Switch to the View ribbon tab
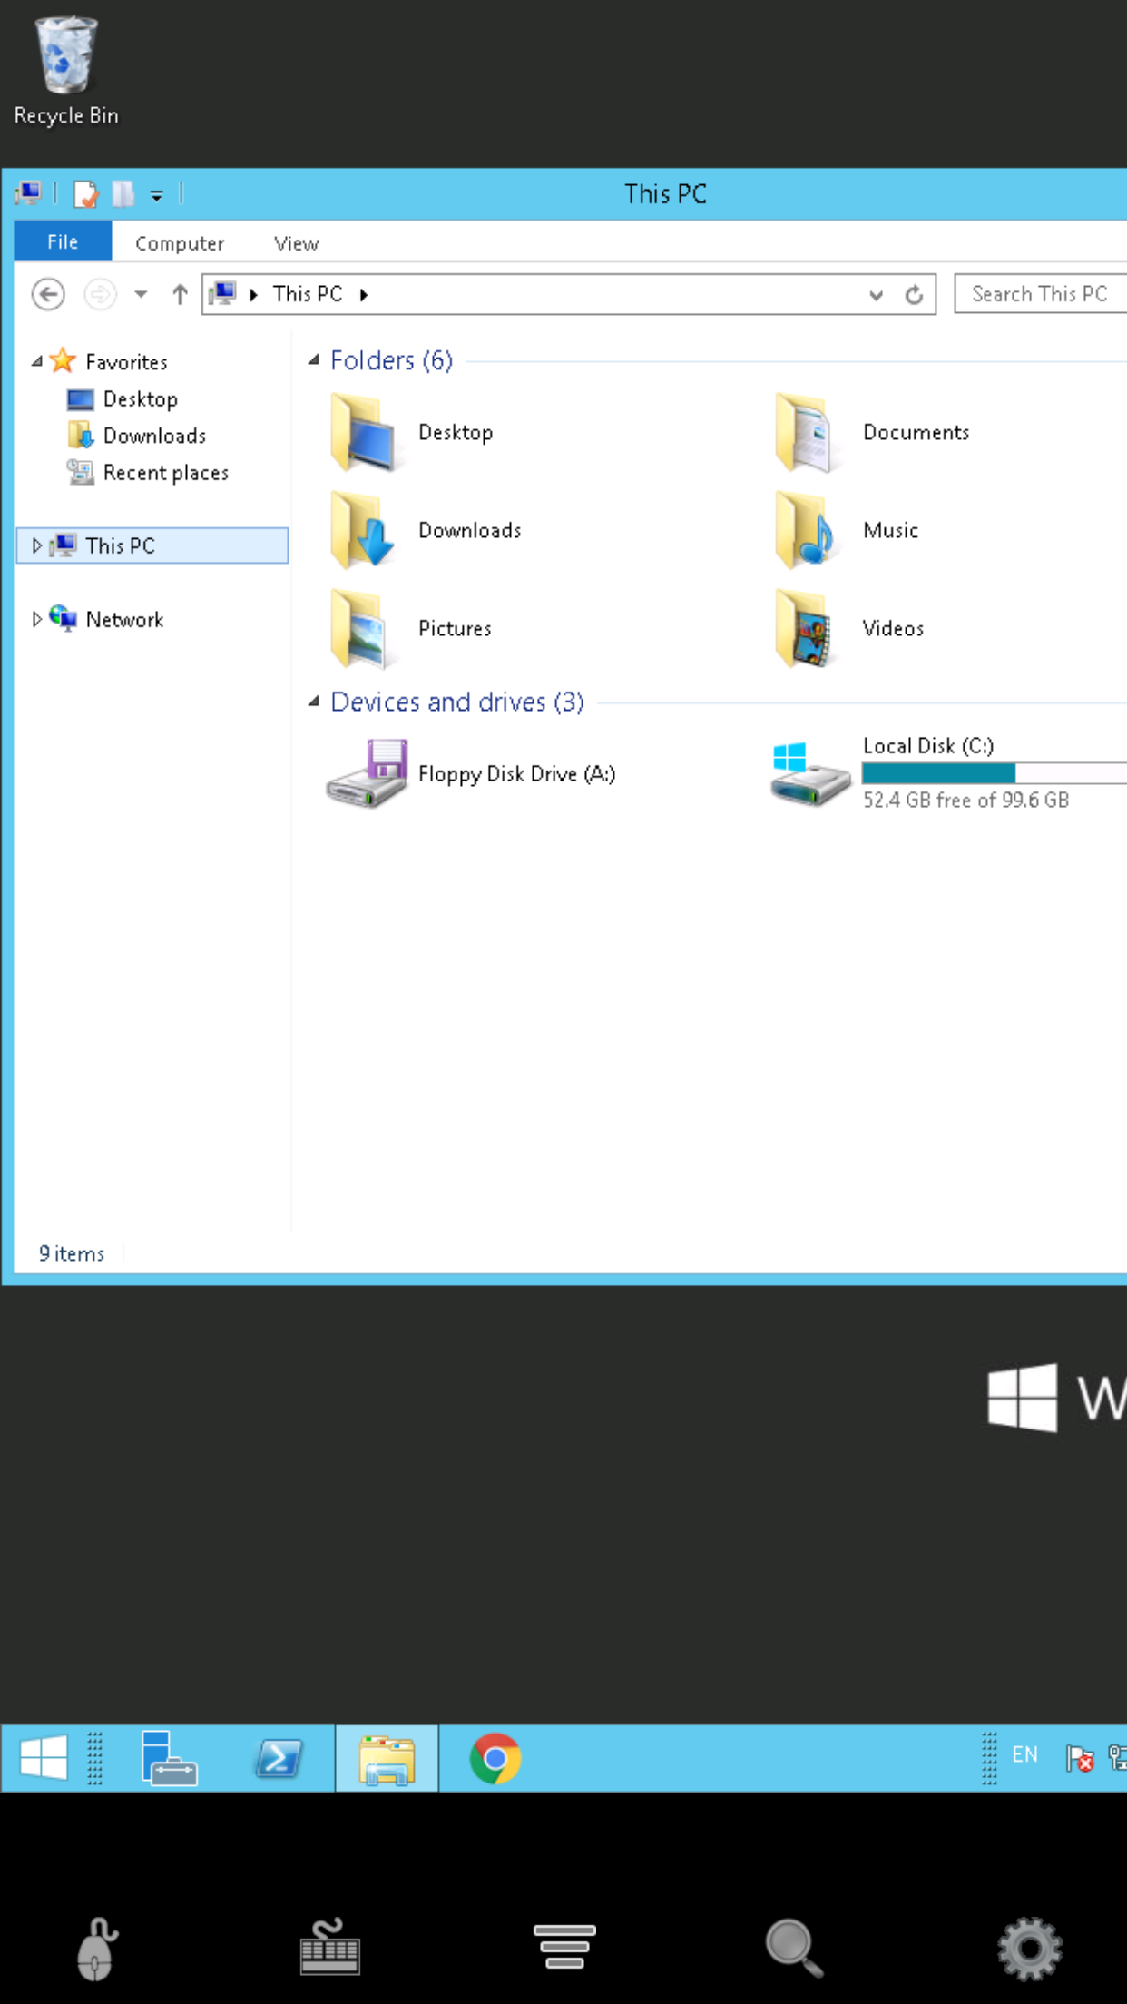 coord(296,243)
